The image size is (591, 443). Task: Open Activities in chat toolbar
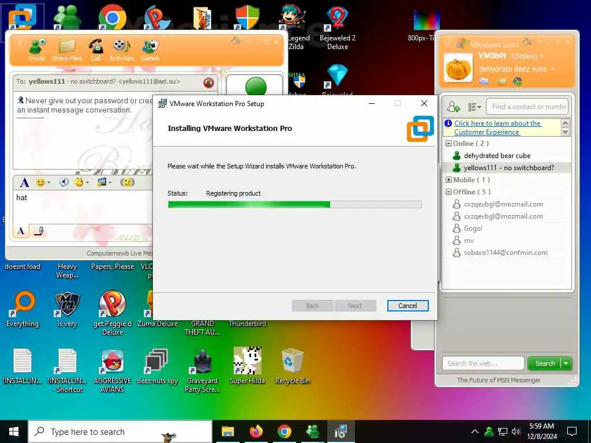pos(121,50)
